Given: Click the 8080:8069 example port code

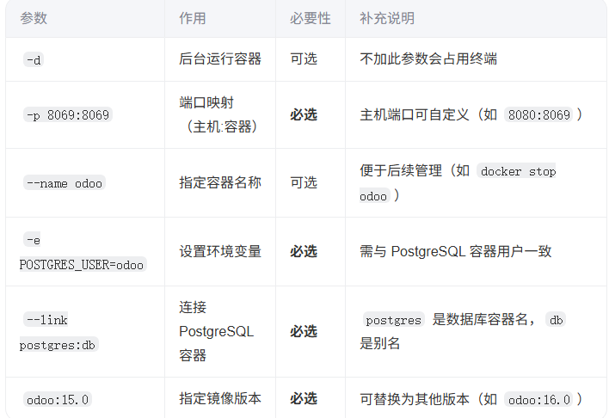Looking at the screenshot, I should (x=538, y=115).
